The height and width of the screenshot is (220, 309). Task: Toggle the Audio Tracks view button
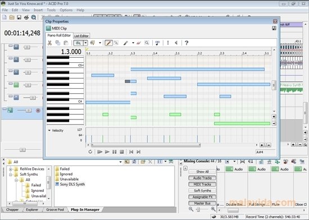click(202, 178)
